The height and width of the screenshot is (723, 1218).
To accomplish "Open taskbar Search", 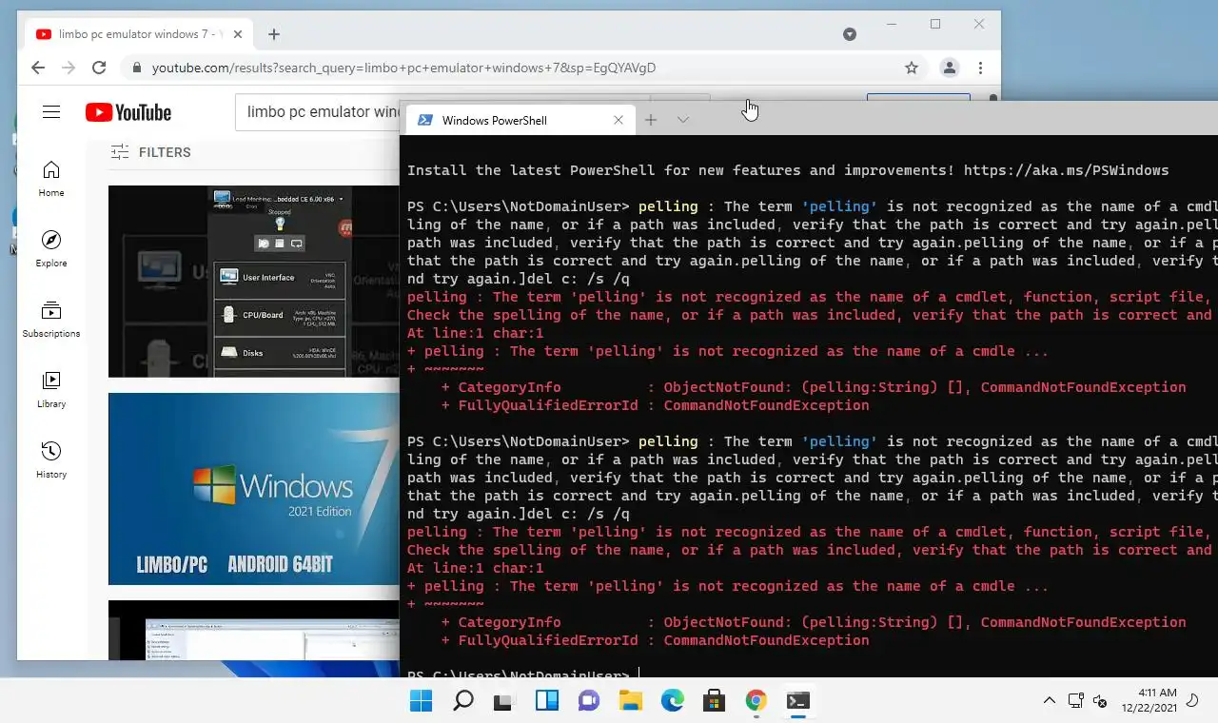I will 462,701.
